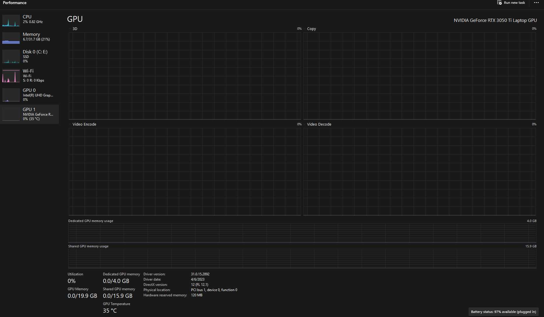Click the Copy engine graph area
Screen dimensions: 544x317
tap(419, 76)
